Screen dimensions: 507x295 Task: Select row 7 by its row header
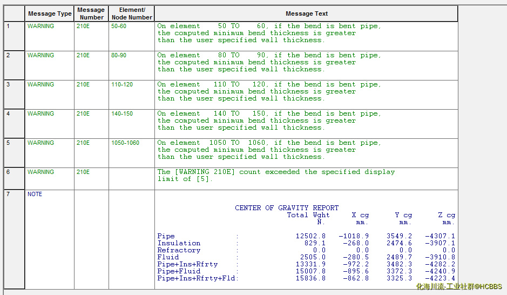point(14,239)
